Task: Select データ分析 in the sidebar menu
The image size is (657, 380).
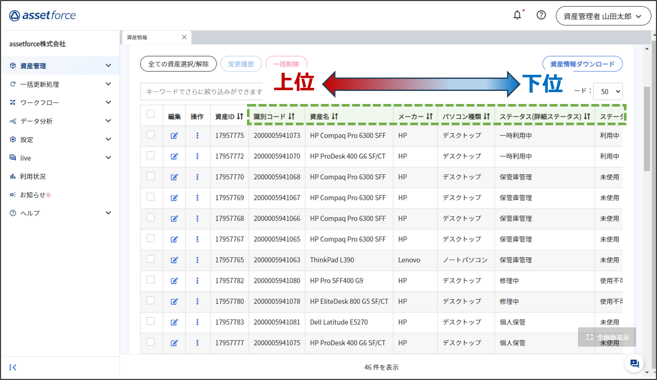Action: pyautogui.click(x=36, y=121)
